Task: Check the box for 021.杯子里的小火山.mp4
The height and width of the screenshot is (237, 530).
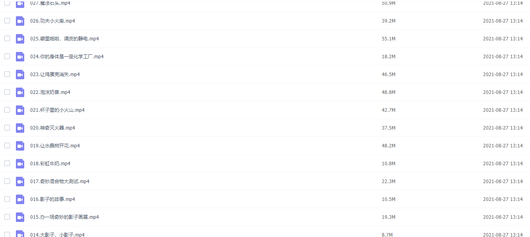Action: 7,110
